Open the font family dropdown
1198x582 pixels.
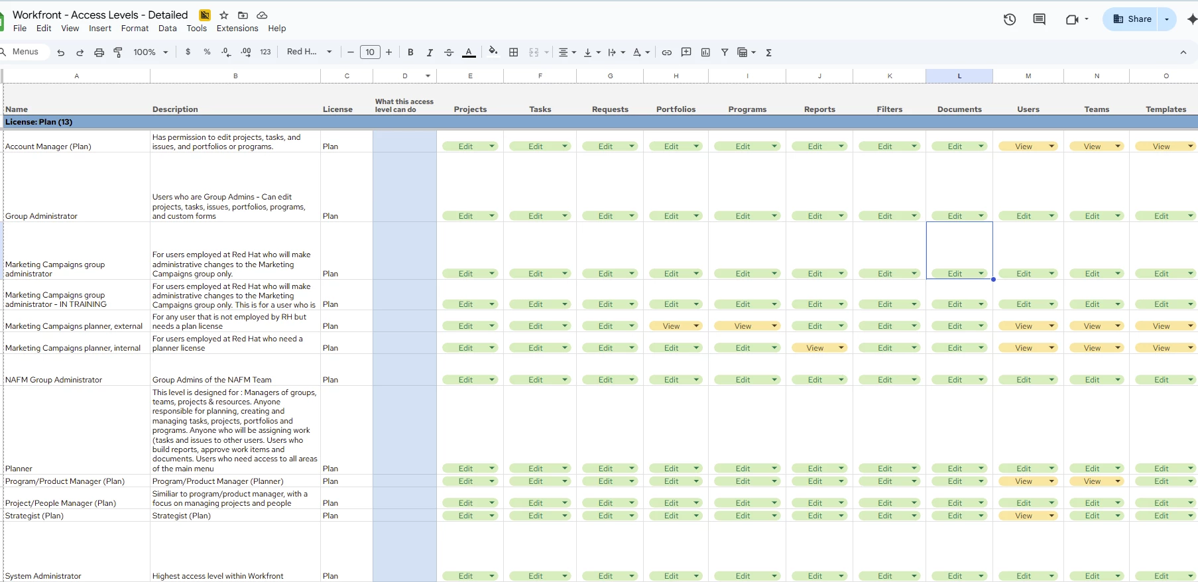pyautogui.click(x=309, y=52)
